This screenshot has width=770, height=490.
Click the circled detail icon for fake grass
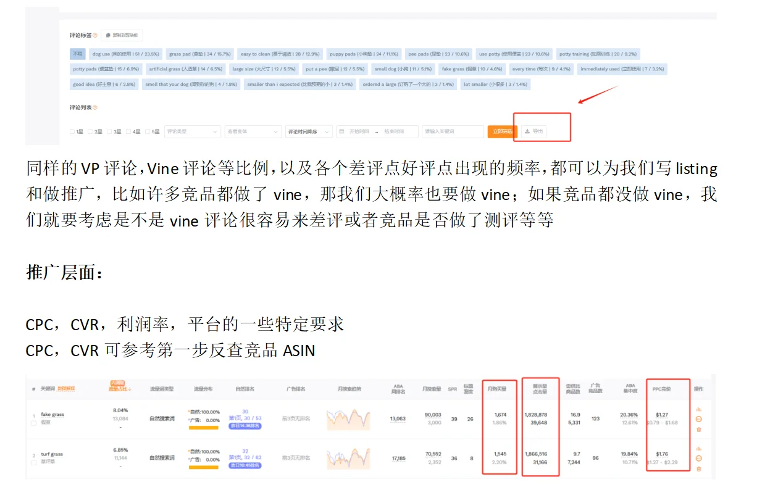(698, 419)
